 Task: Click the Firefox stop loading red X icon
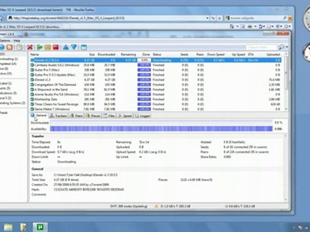tap(219, 18)
